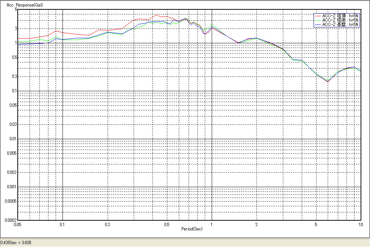Click the green line swatch in legend
This screenshot has width=370, height=247.
pos(318,20)
